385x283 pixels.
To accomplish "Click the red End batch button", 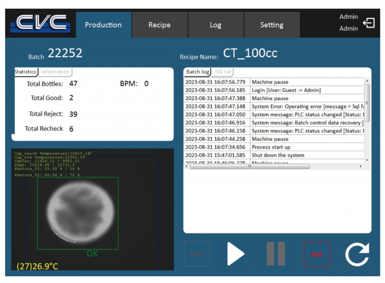I will click(316, 254).
